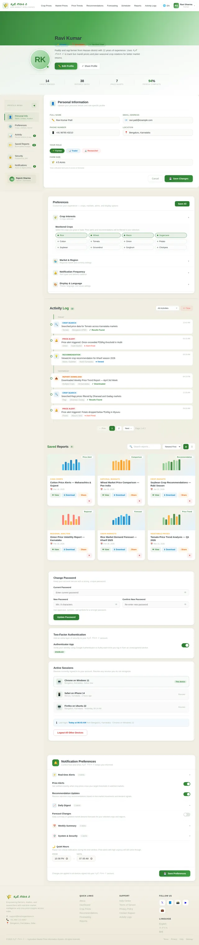199x945 pixels.
Task: Turn off Authenticator App two-factor toggle
Action: (x=185, y=645)
